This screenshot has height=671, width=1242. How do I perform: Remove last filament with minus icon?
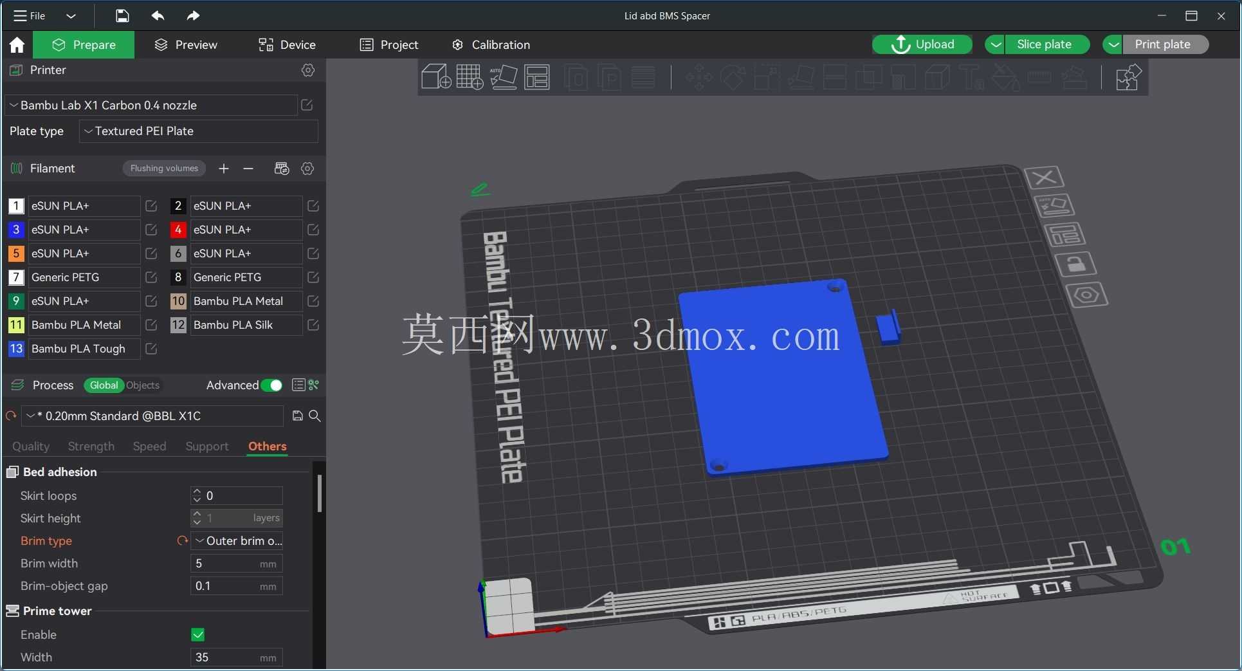(248, 169)
